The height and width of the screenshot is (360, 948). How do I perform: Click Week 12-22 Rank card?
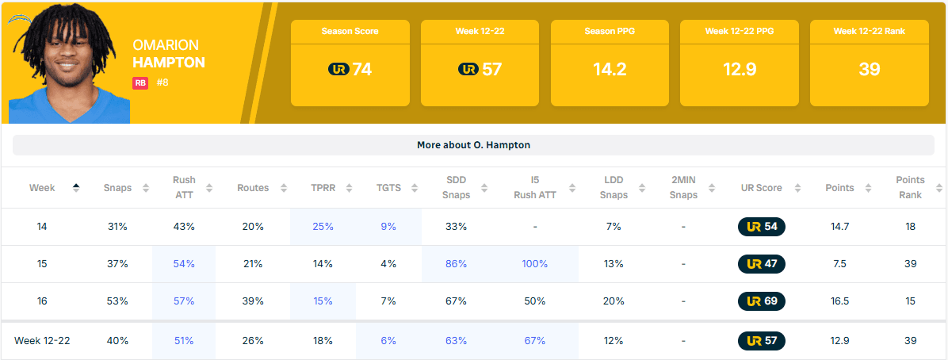pos(869,63)
